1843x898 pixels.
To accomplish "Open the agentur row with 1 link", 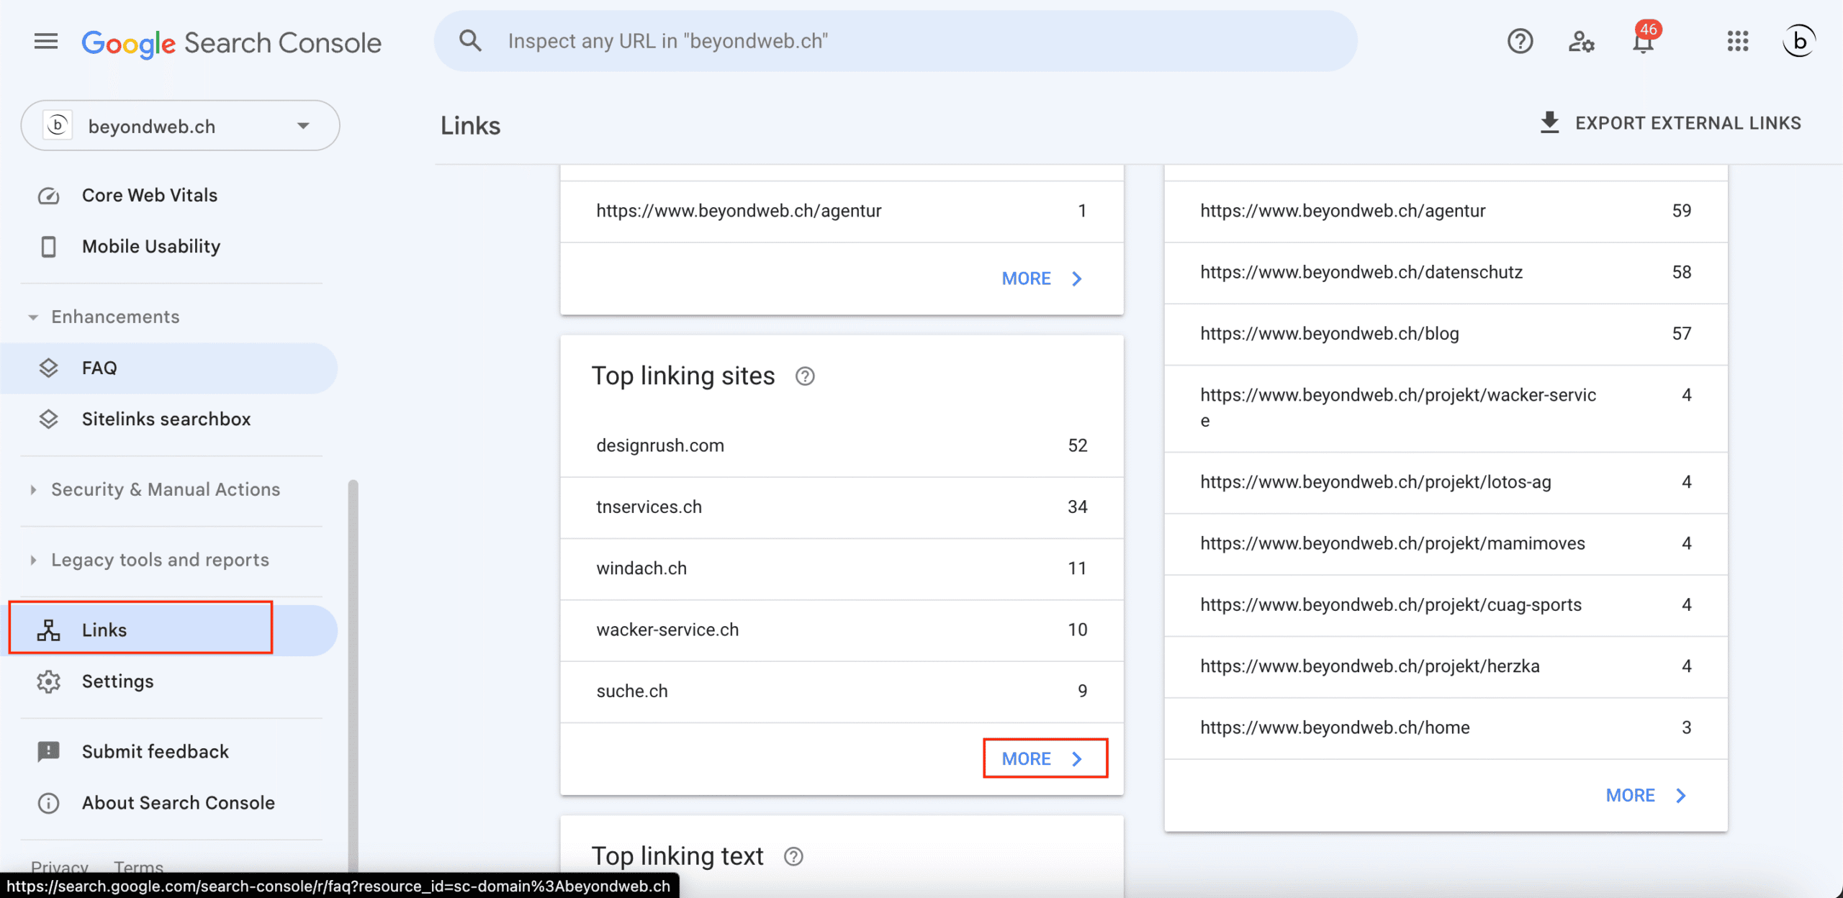I will pos(842,211).
